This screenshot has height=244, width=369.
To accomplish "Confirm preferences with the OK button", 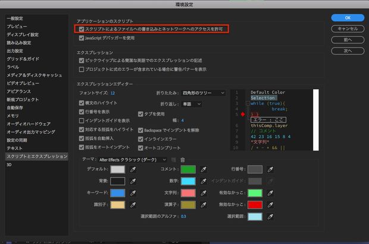I will click(x=348, y=18).
